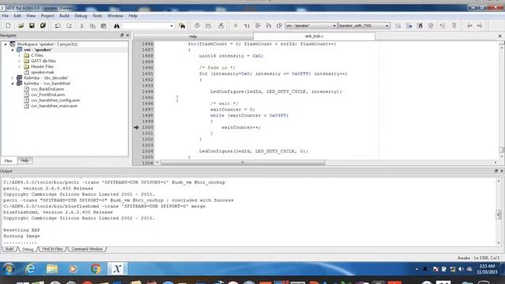The height and width of the screenshot is (284, 505).
Task: Float the Output panel with undock icon
Action: (x=496, y=171)
